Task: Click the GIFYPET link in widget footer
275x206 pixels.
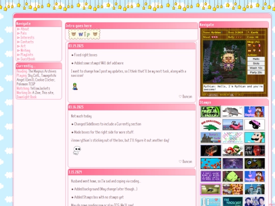Action: click(x=213, y=95)
